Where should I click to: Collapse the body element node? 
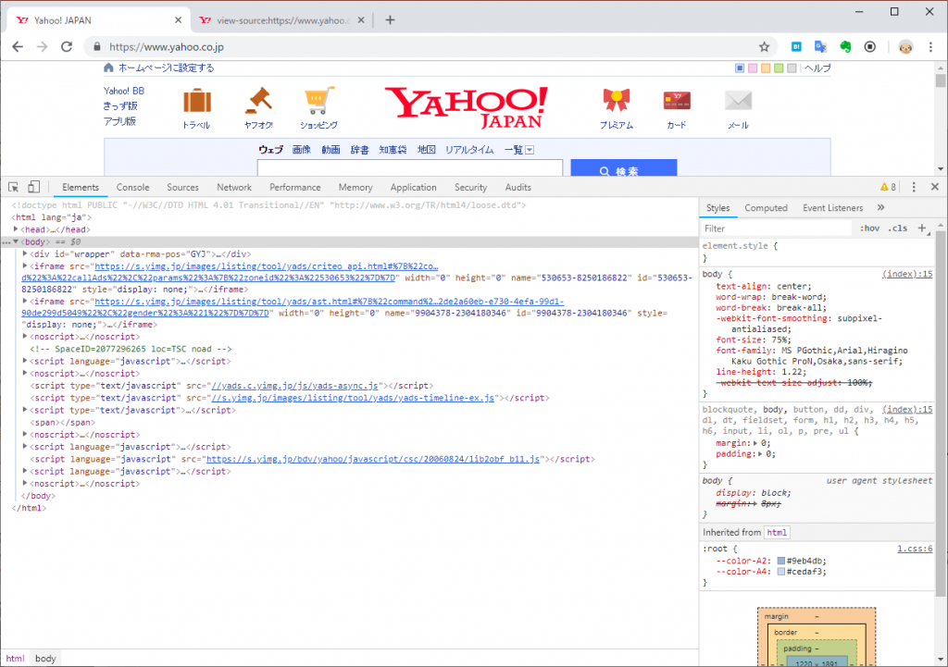coord(16,241)
